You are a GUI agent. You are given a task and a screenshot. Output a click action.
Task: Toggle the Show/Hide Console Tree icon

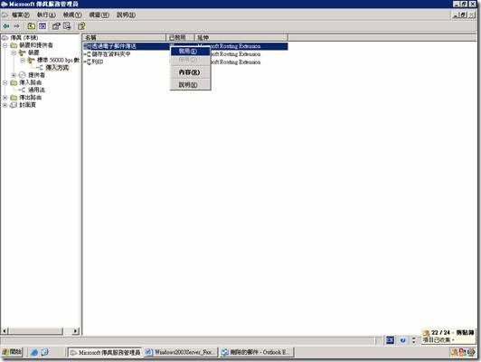click(42, 26)
